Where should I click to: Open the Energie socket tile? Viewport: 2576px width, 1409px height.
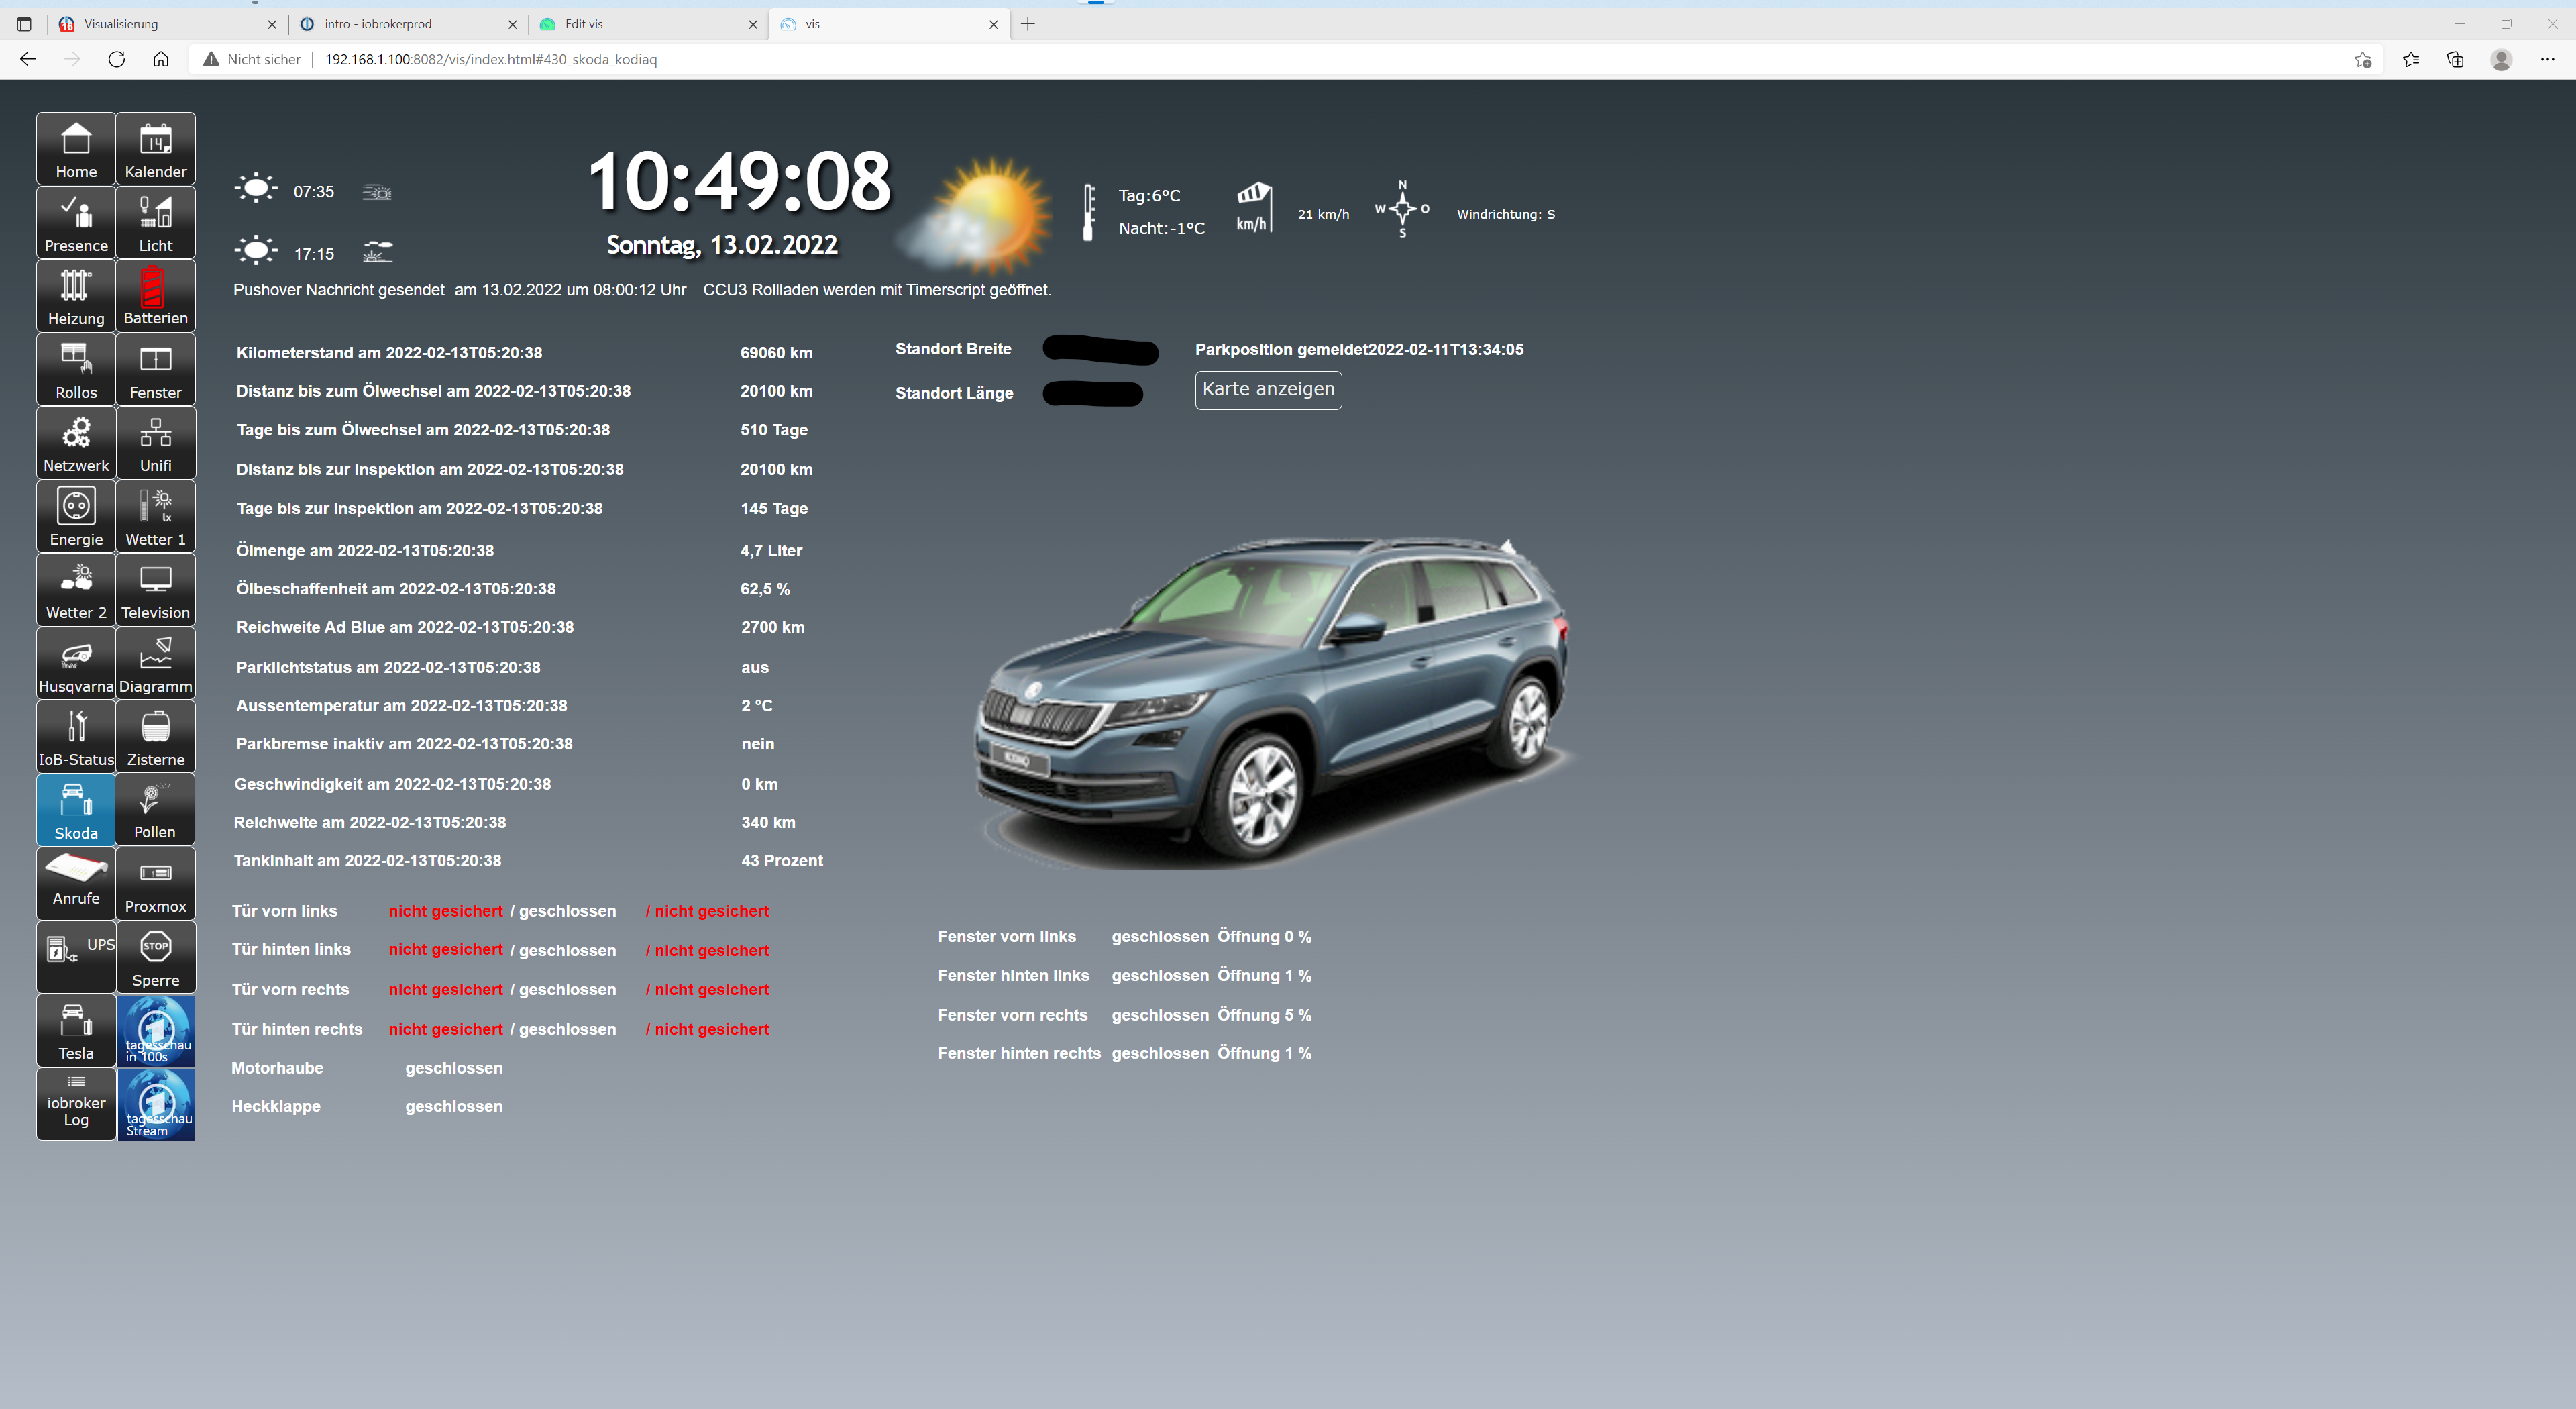tap(76, 517)
